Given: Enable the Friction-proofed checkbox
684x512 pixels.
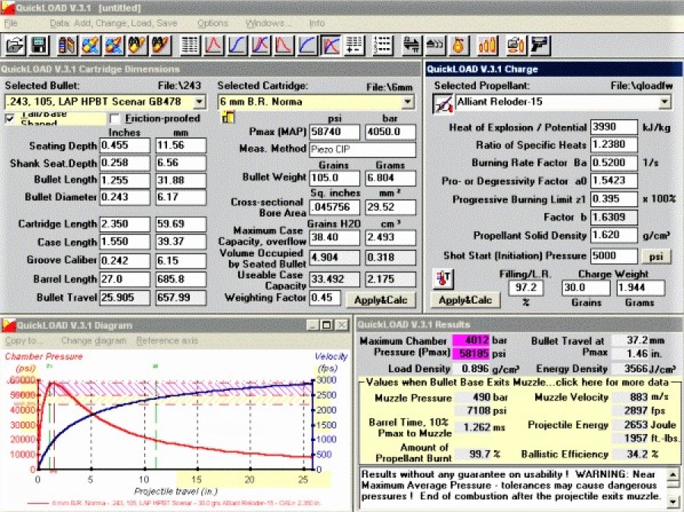Looking at the screenshot, I should (x=115, y=119).
